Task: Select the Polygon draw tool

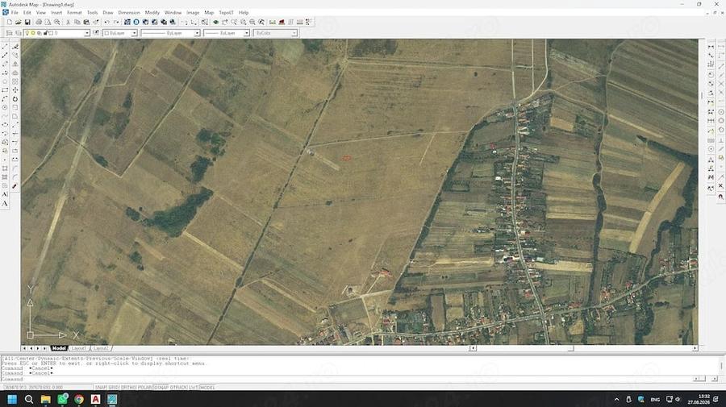Action: click(x=5, y=81)
